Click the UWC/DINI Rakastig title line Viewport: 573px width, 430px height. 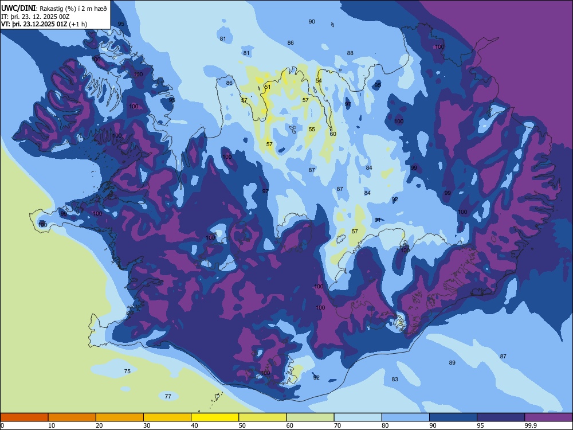point(54,9)
